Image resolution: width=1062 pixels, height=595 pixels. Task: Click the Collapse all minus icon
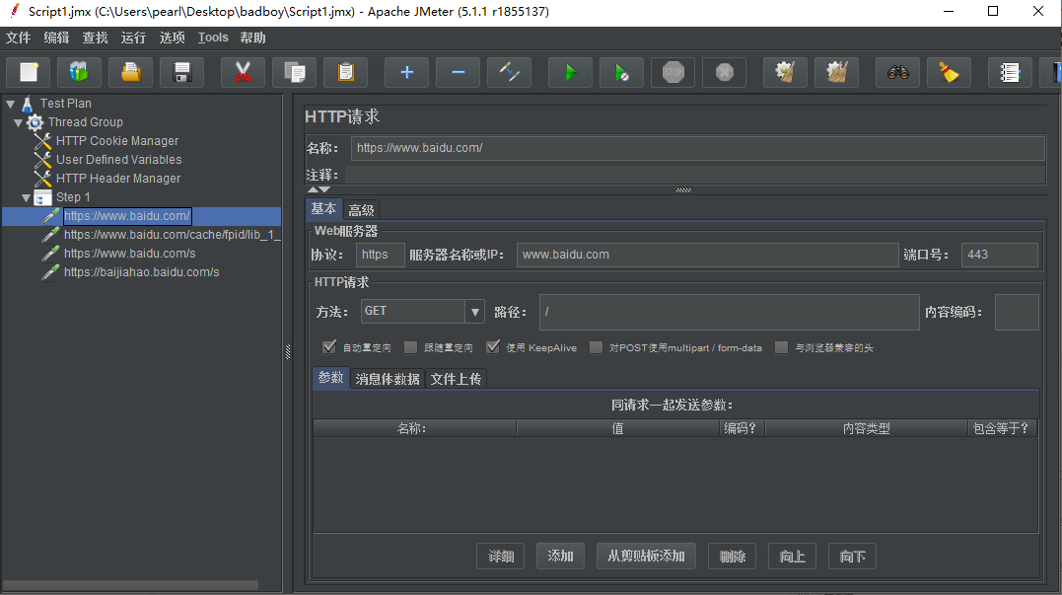tap(458, 72)
